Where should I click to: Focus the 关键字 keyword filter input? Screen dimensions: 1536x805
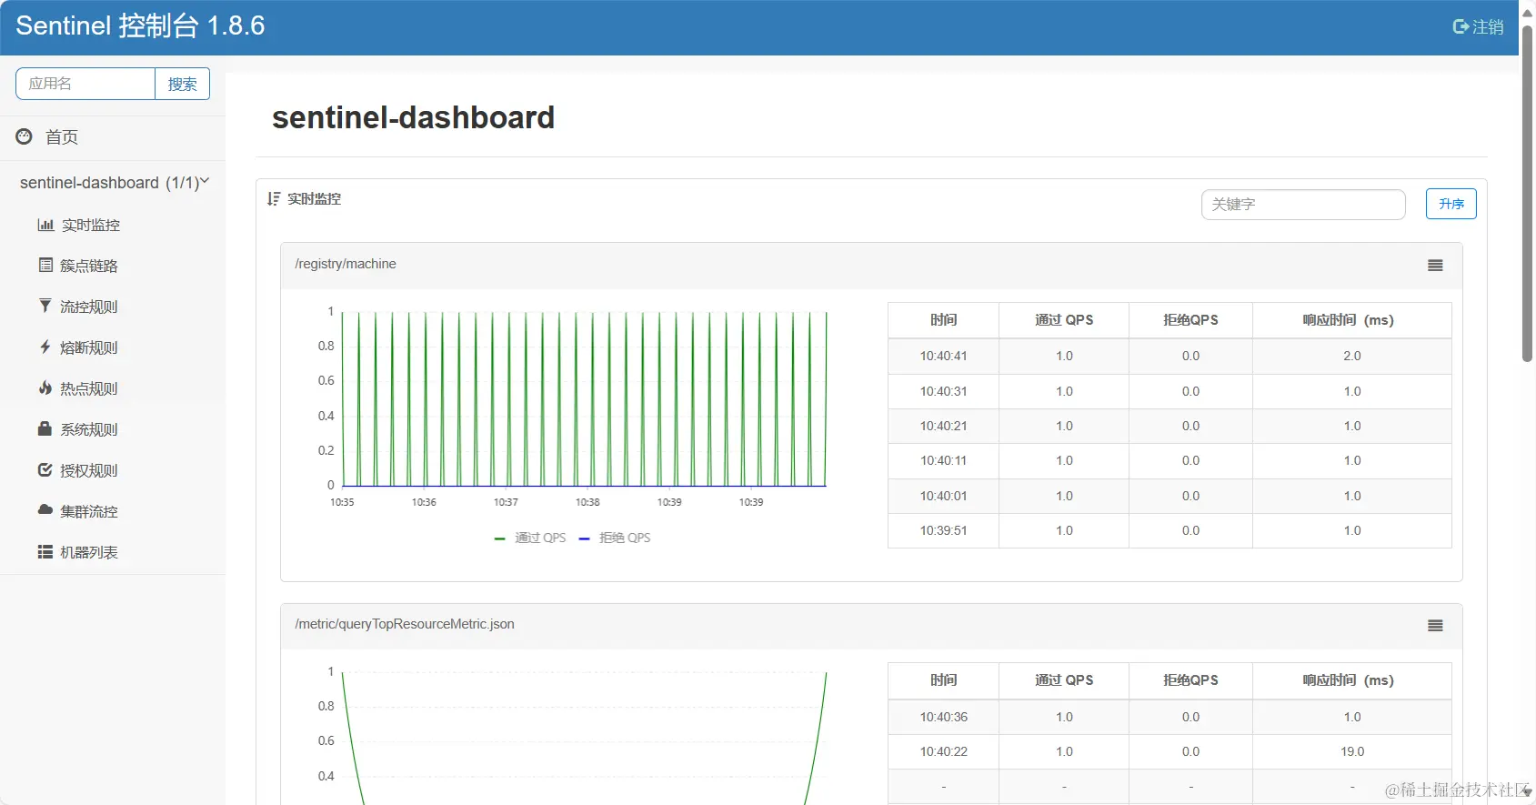(x=1303, y=205)
